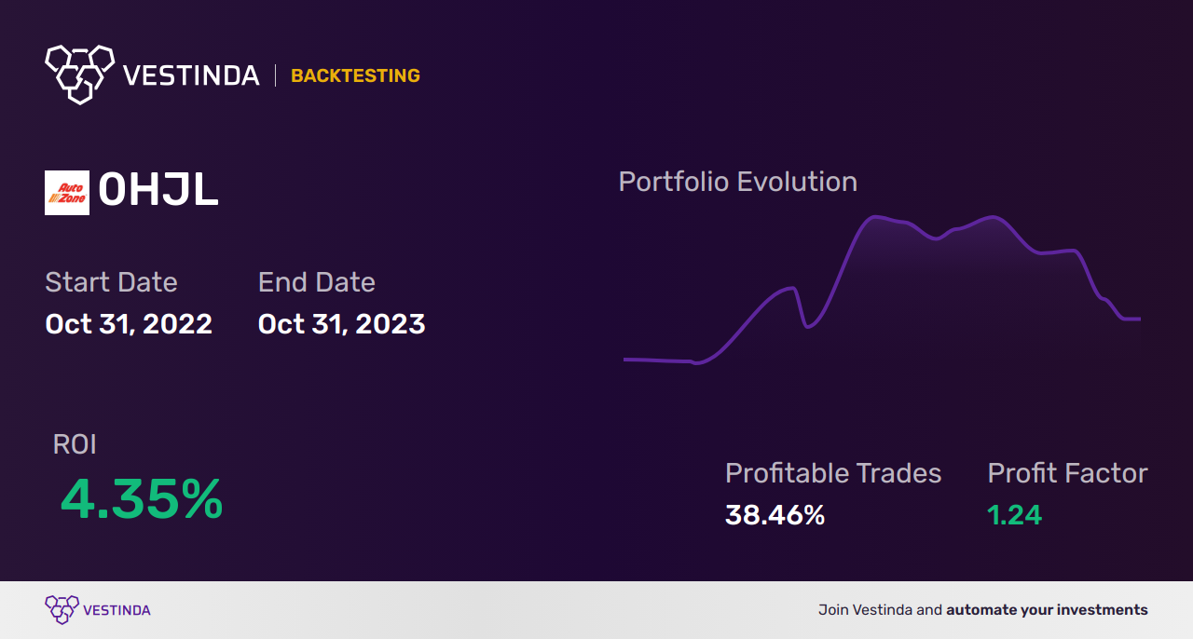Open the BACKTESTING label
Viewport: 1193px width, 639px height.
point(355,75)
